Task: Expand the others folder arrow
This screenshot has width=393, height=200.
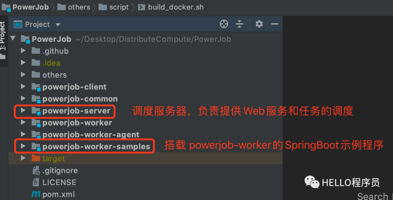Action: pyautogui.click(x=23, y=75)
